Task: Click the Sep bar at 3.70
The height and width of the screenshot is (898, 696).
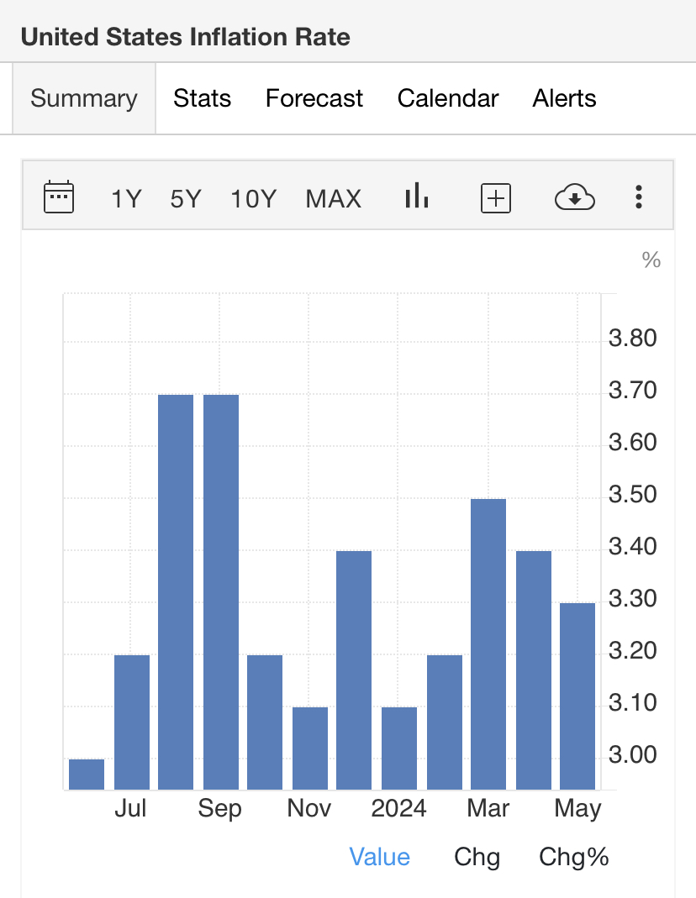Action: click(x=221, y=592)
